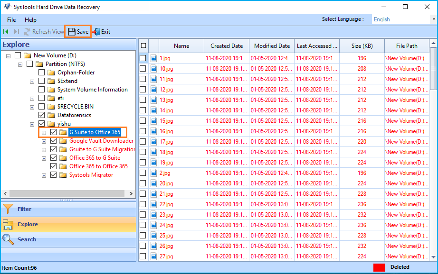The height and width of the screenshot is (274, 438).
Task: Expand the $RECYCLE.BIN folder node
Action: tap(32, 107)
